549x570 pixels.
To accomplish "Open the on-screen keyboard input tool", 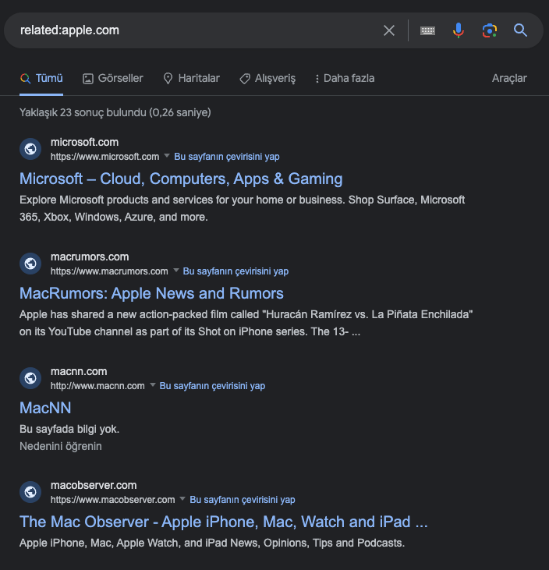I will pyautogui.click(x=427, y=30).
